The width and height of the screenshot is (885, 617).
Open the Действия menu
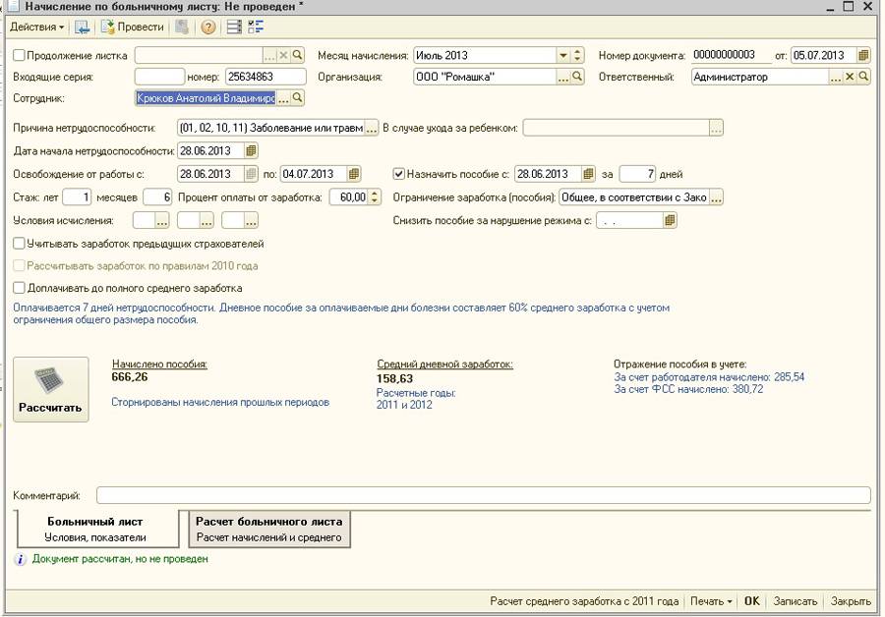(36, 28)
